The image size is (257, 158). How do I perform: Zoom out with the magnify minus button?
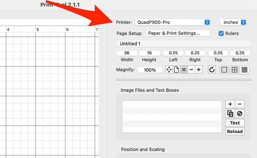(191, 70)
